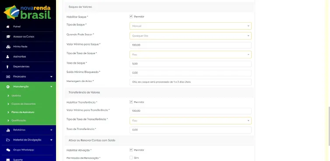The height and width of the screenshot is (161, 330).
Task: Collapse the Manutenção menu arrow
Action: point(51,87)
